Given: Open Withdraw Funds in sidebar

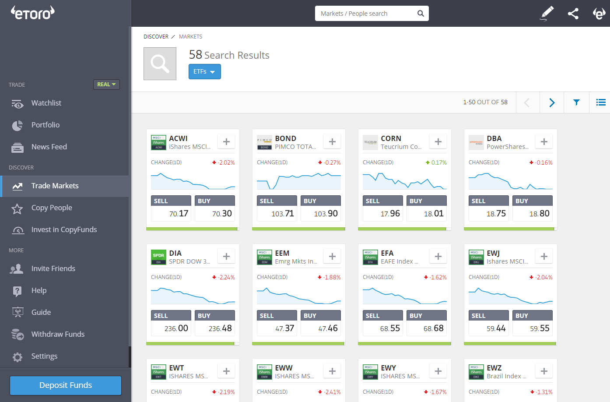Looking at the screenshot, I should click(x=64, y=334).
